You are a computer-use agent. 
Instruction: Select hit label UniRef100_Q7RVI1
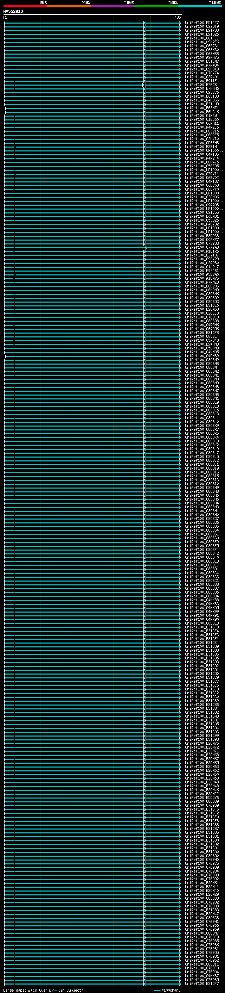201,174
